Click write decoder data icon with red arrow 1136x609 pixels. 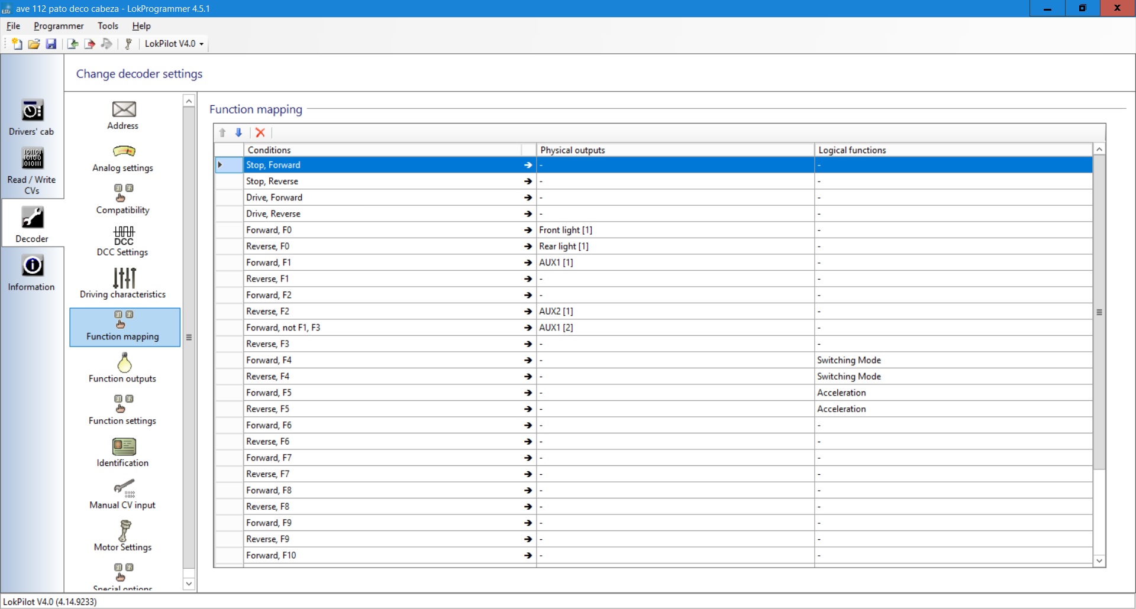point(90,44)
